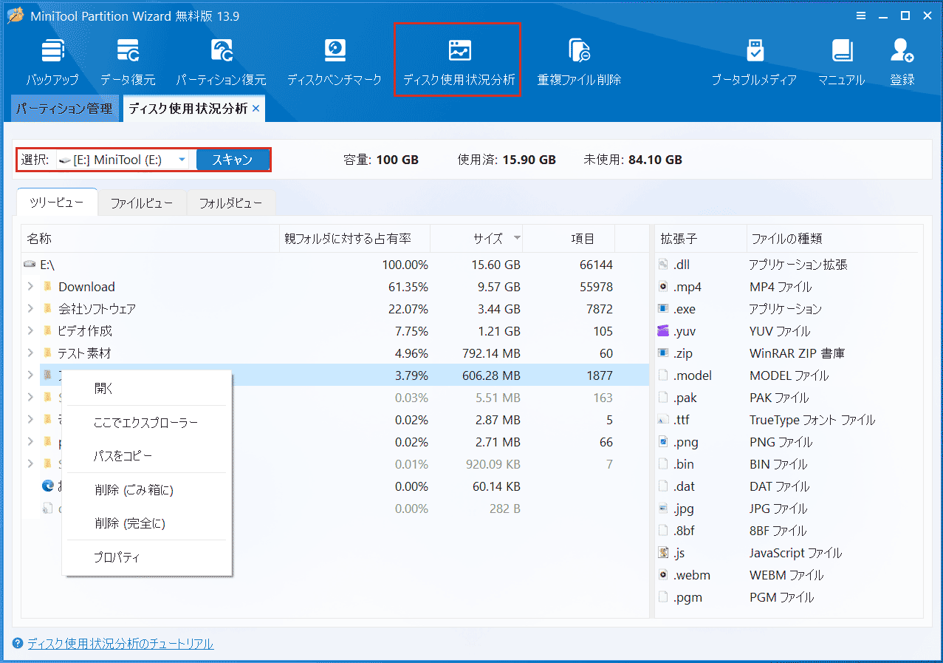Click the テスト素材 folder icon

coord(47,353)
